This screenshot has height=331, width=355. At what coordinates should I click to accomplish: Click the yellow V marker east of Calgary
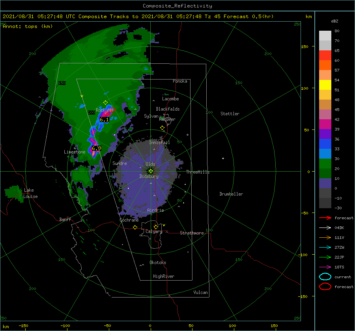164,225
